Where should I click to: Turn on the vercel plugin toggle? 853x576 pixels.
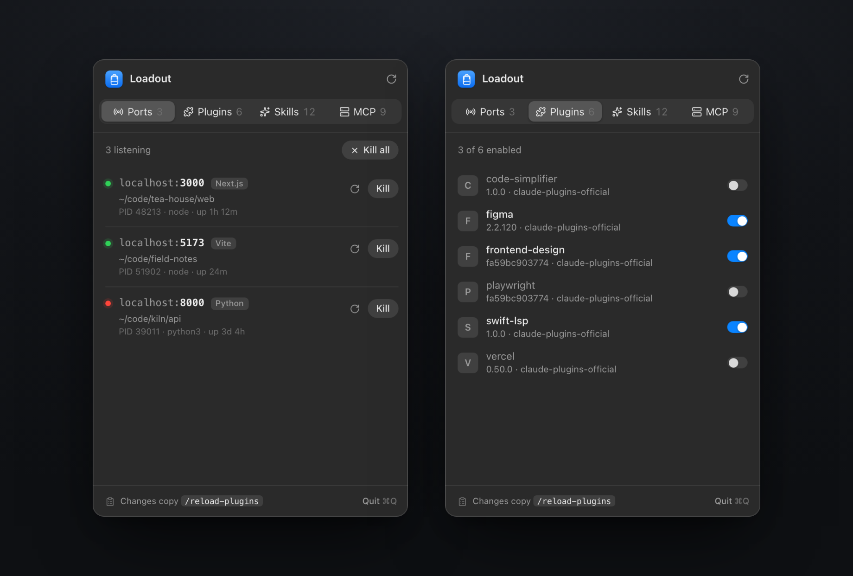pyautogui.click(x=737, y=363)
